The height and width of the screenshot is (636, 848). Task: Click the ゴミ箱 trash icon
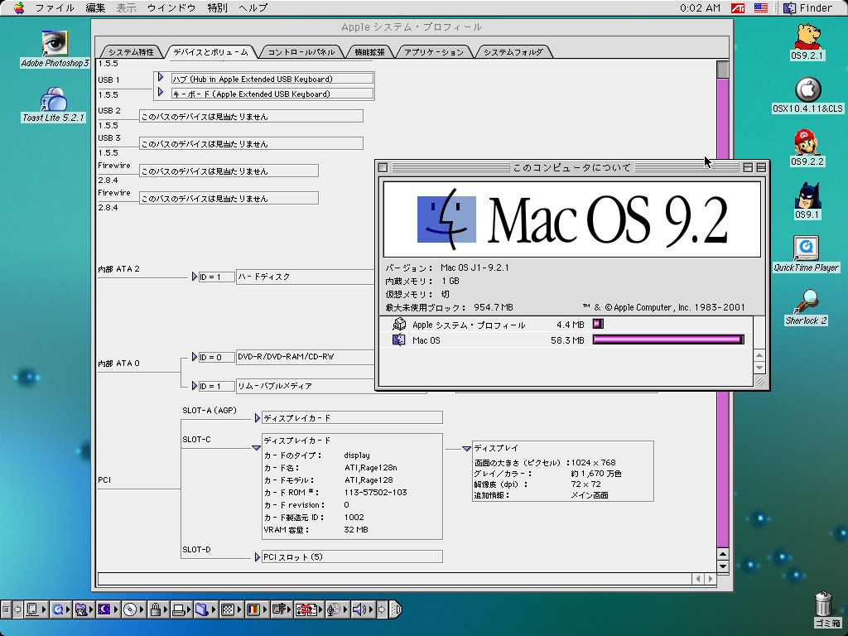(823, 604)
